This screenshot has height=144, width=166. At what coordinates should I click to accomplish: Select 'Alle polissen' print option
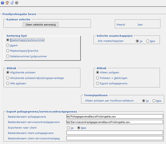point(8,83)
